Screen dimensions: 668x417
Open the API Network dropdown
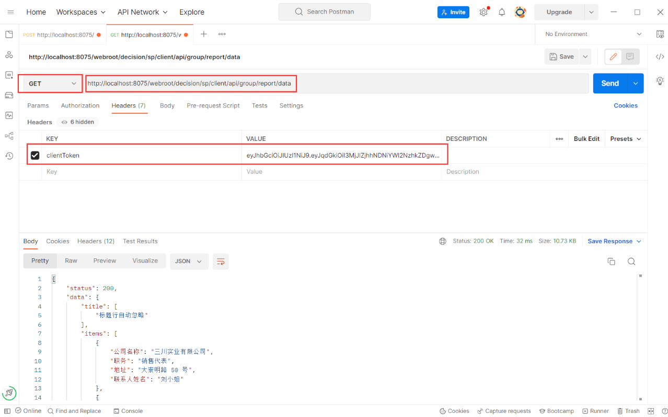coord(143,12)
